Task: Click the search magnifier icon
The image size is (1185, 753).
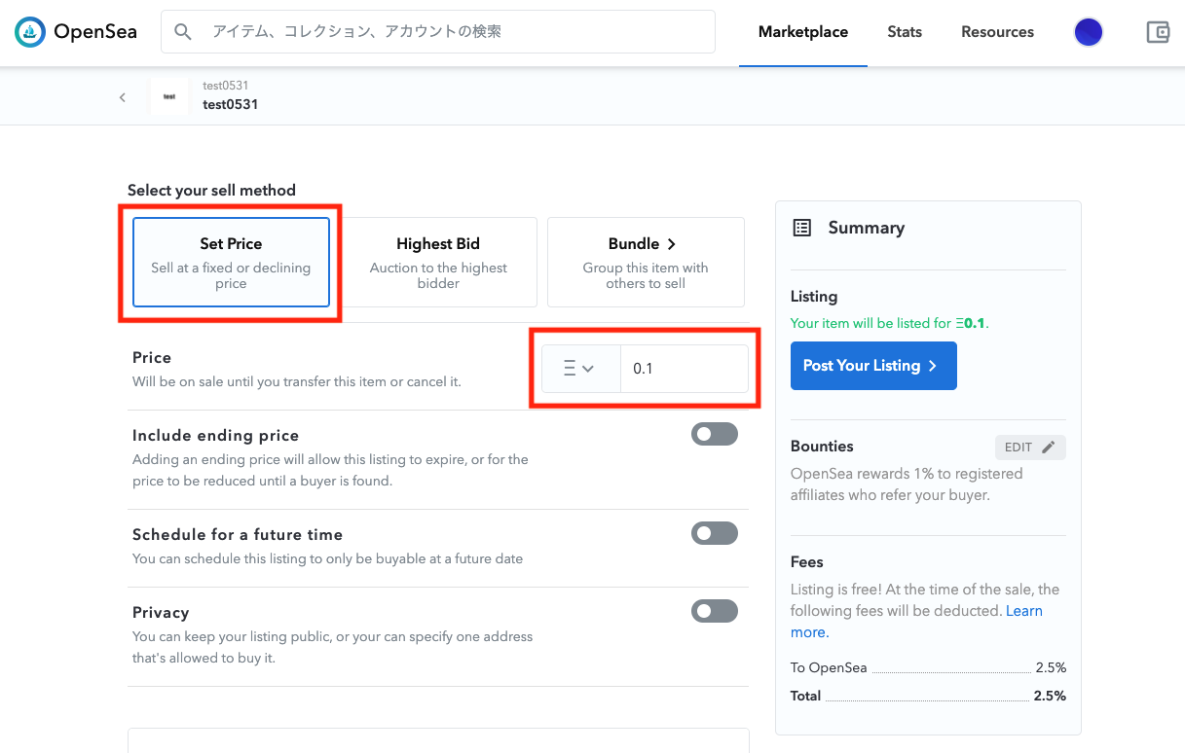Action: tap(183, 32)
